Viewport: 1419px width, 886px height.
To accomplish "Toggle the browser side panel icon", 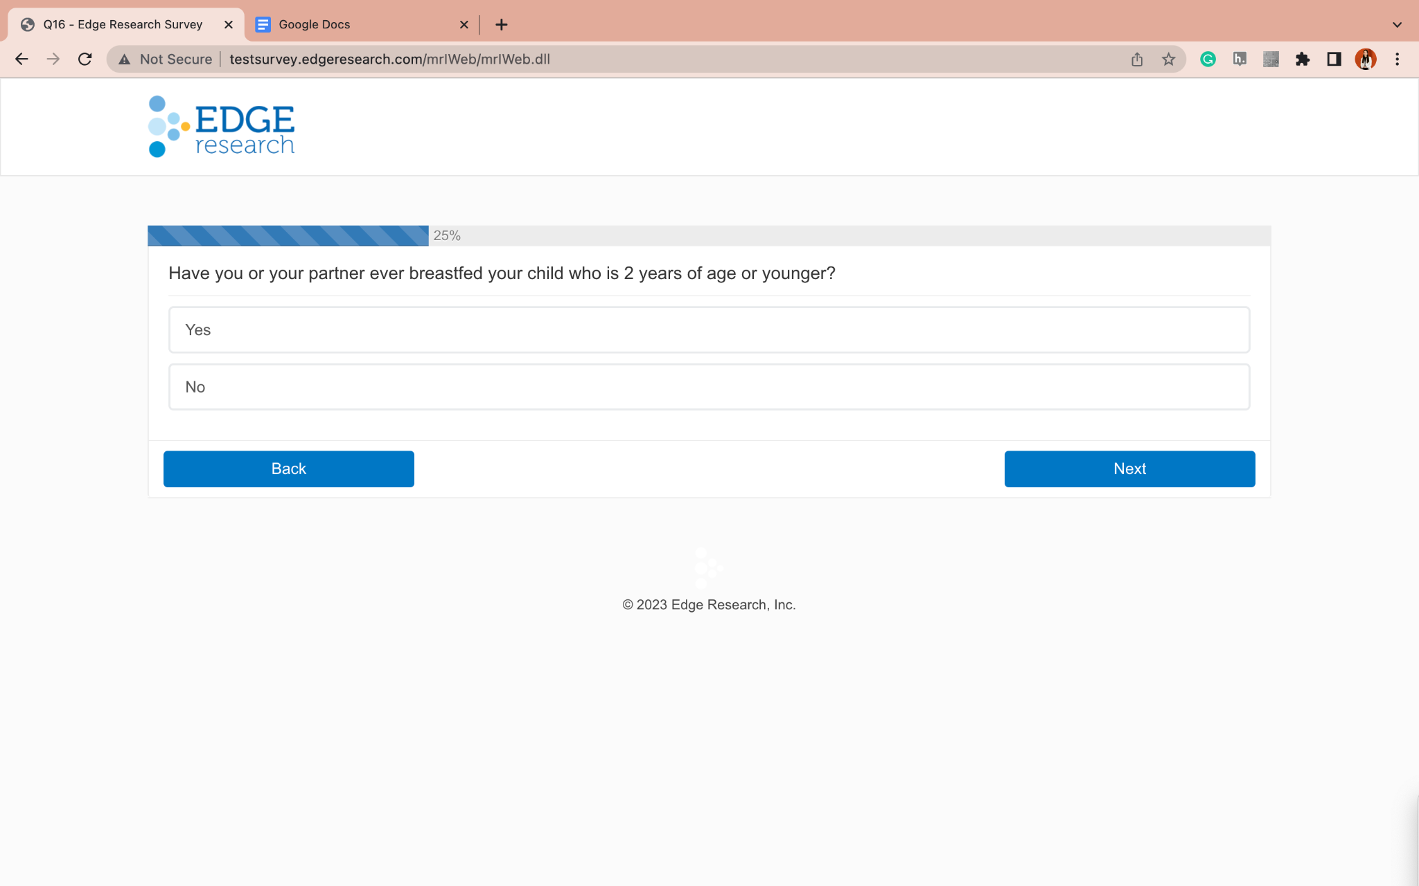I will (1334, 60).
